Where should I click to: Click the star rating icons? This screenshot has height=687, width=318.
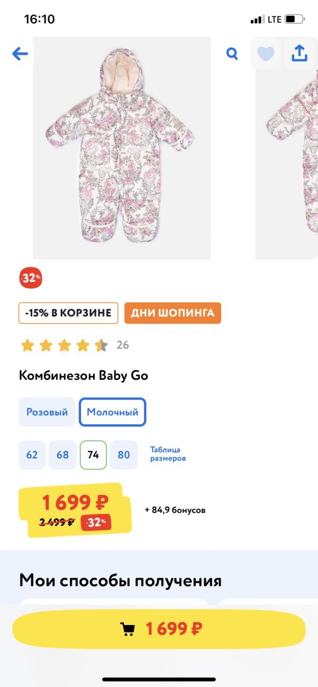pos(64,345)
